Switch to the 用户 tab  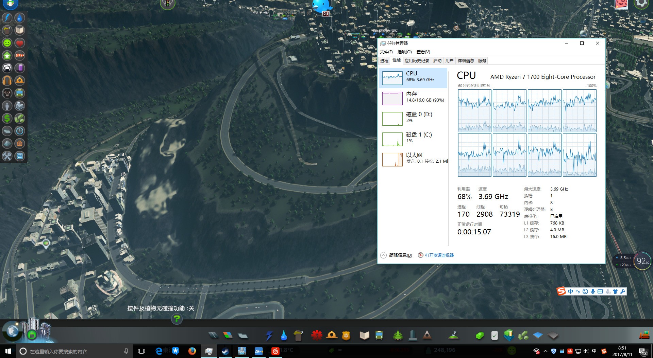(x=450, y=61)
